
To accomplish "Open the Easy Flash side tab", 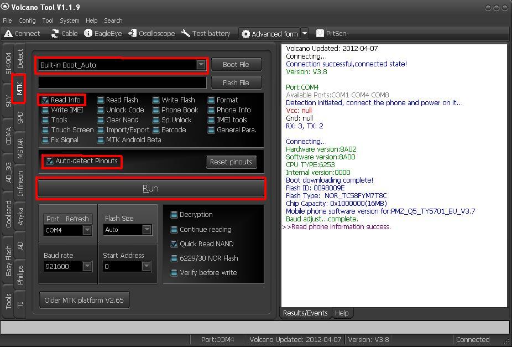I will 8,261.
